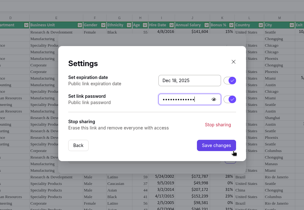
Task: Click the filter icon on the Gender column
Action: pyautogui.click(x=103, y=25)
